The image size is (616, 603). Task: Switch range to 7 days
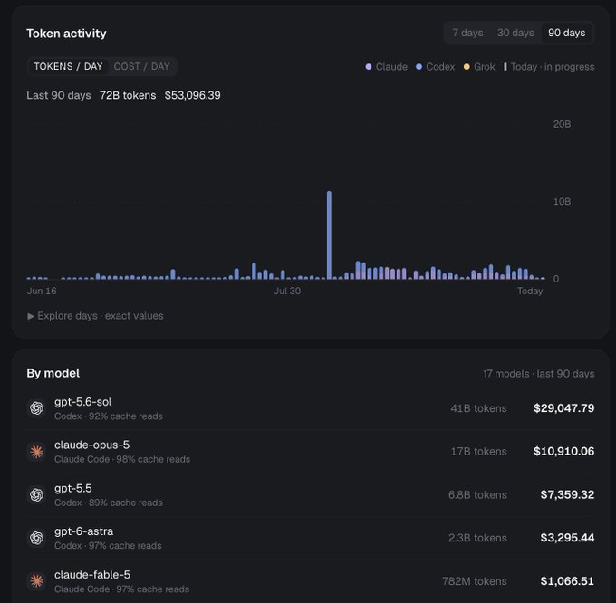[467, 33]
